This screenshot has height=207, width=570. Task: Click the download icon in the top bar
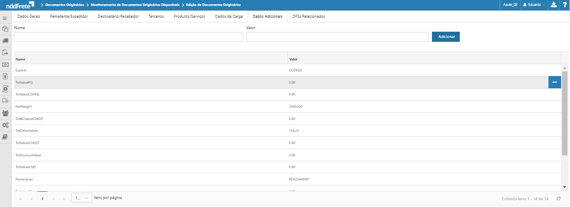[x=554, y=5]
